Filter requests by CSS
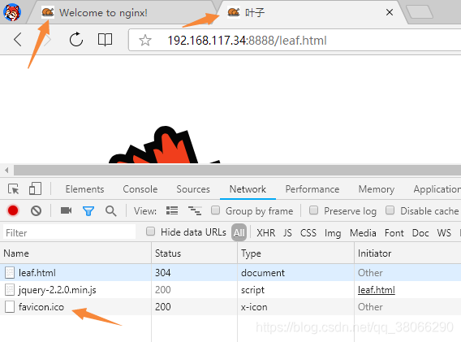Viewport: 461px width, 342px height. (x=308, y=233)
